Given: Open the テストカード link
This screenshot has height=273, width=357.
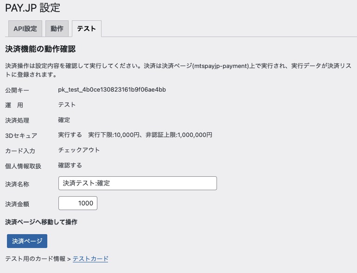Looking at the screenshot, I should [90, 259].
